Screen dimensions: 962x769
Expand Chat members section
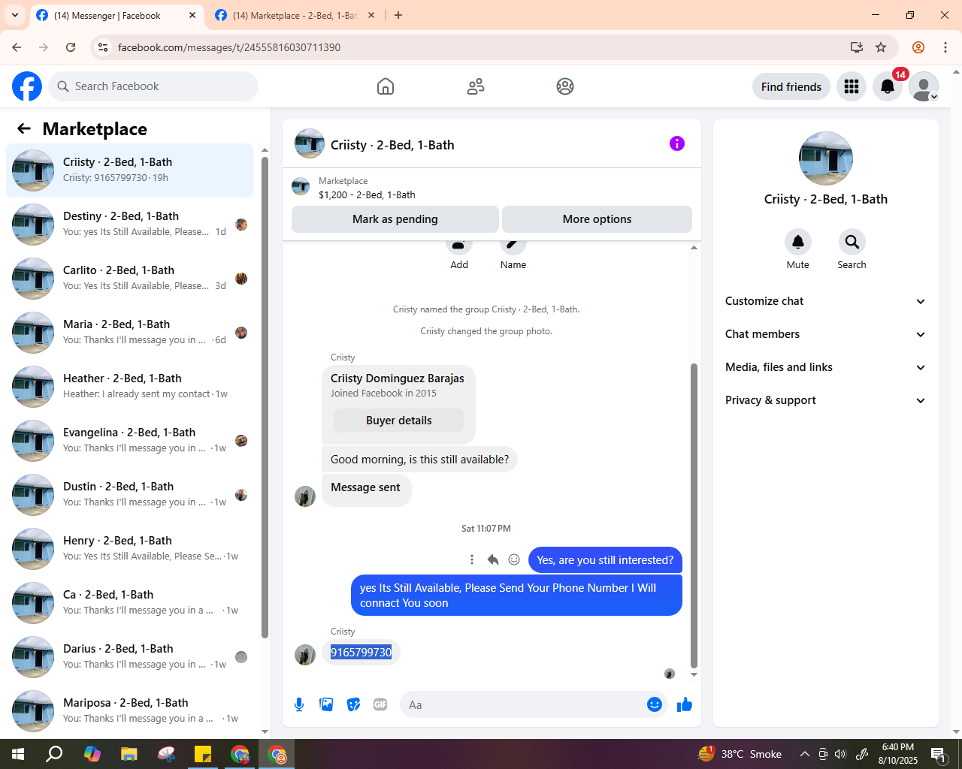coord(825,334)
